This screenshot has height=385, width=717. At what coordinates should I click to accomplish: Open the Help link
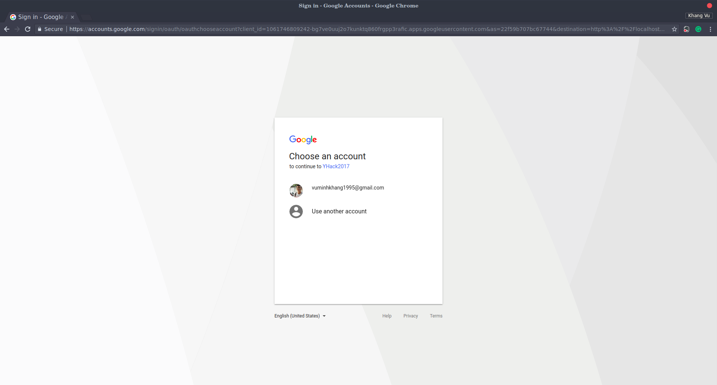pyautogui.click(x=387, y=316)
